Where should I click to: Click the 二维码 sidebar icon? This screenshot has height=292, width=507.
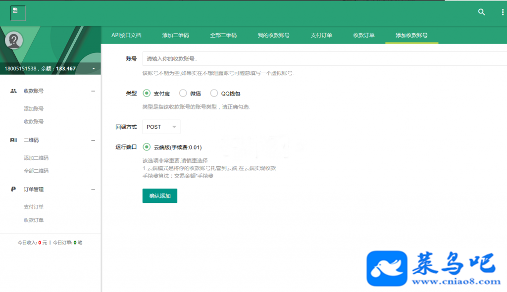coord(13,140)
